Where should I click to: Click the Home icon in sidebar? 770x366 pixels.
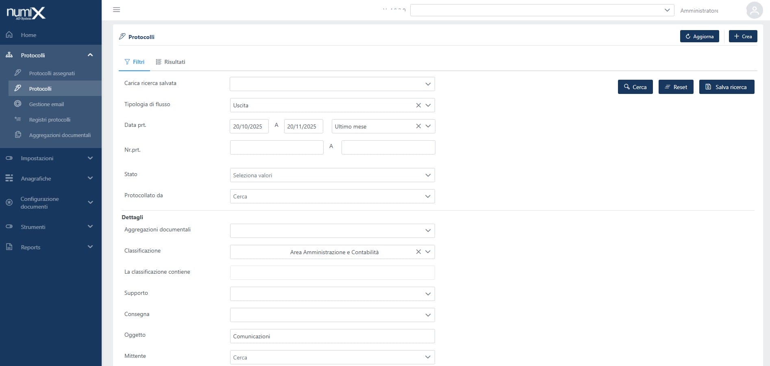point(9,35)
